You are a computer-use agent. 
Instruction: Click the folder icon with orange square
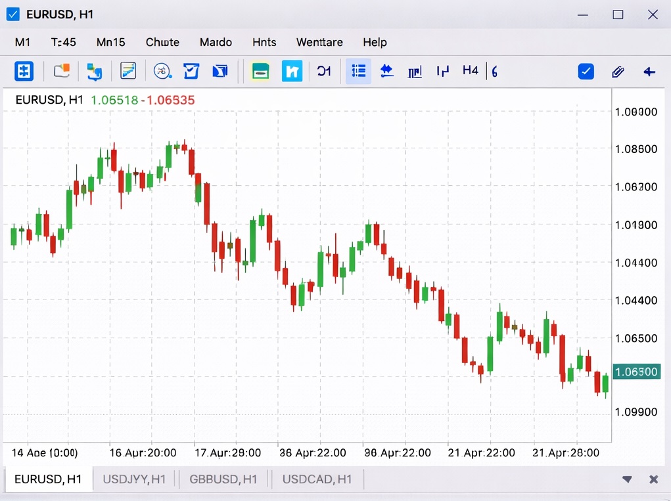pos(62,71)
